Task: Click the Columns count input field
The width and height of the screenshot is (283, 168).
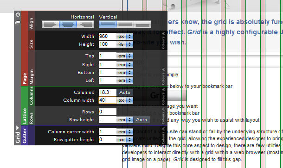Action: (x=108, y=93)
